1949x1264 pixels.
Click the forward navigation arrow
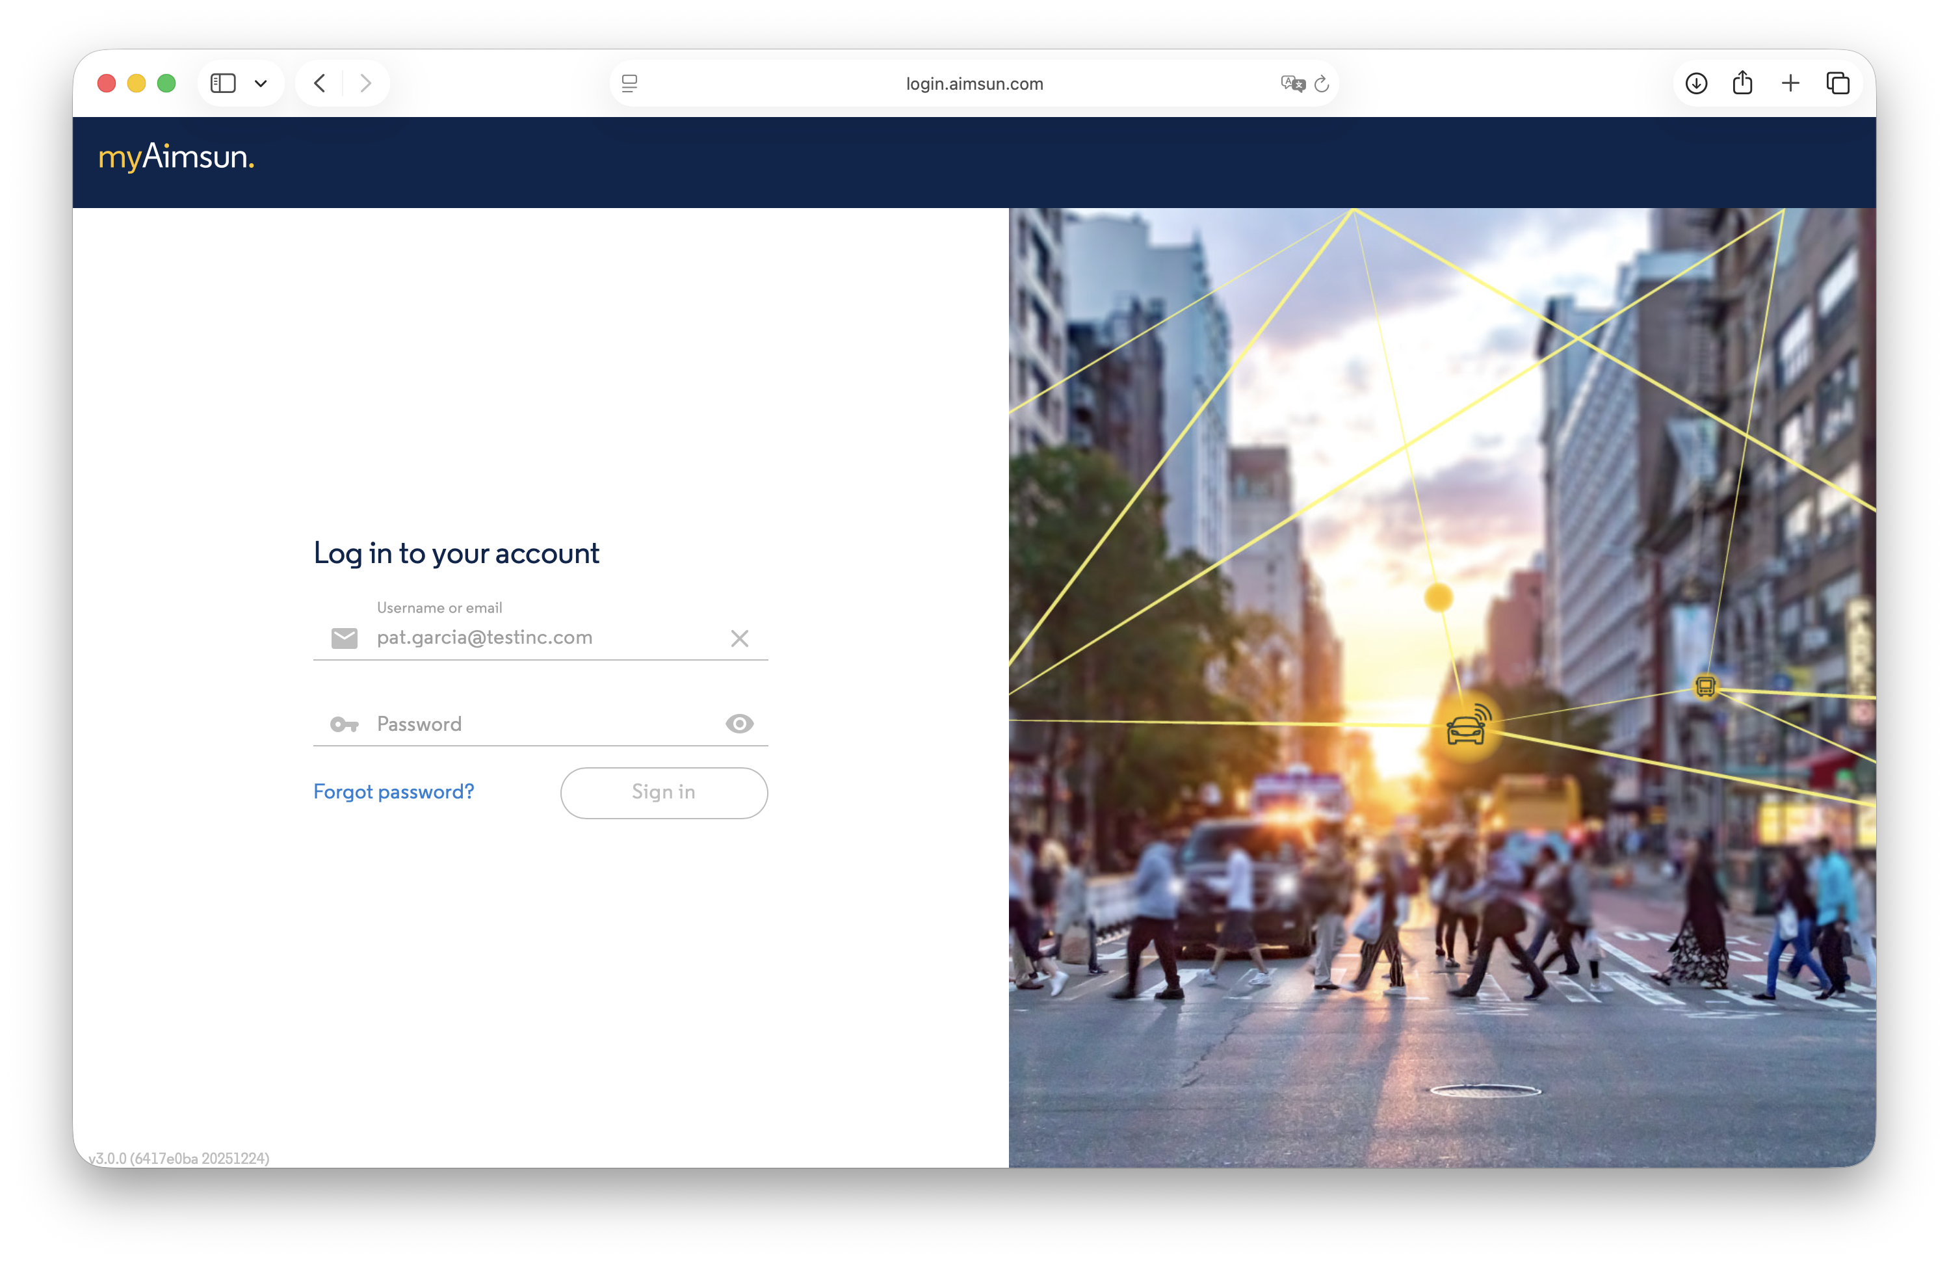click(x=365, y=83)
